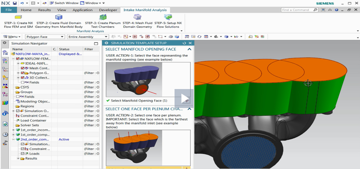Click the blue cube toolbar icon next to eye
The image size is (360, 169).
click(x=177, y=36)
